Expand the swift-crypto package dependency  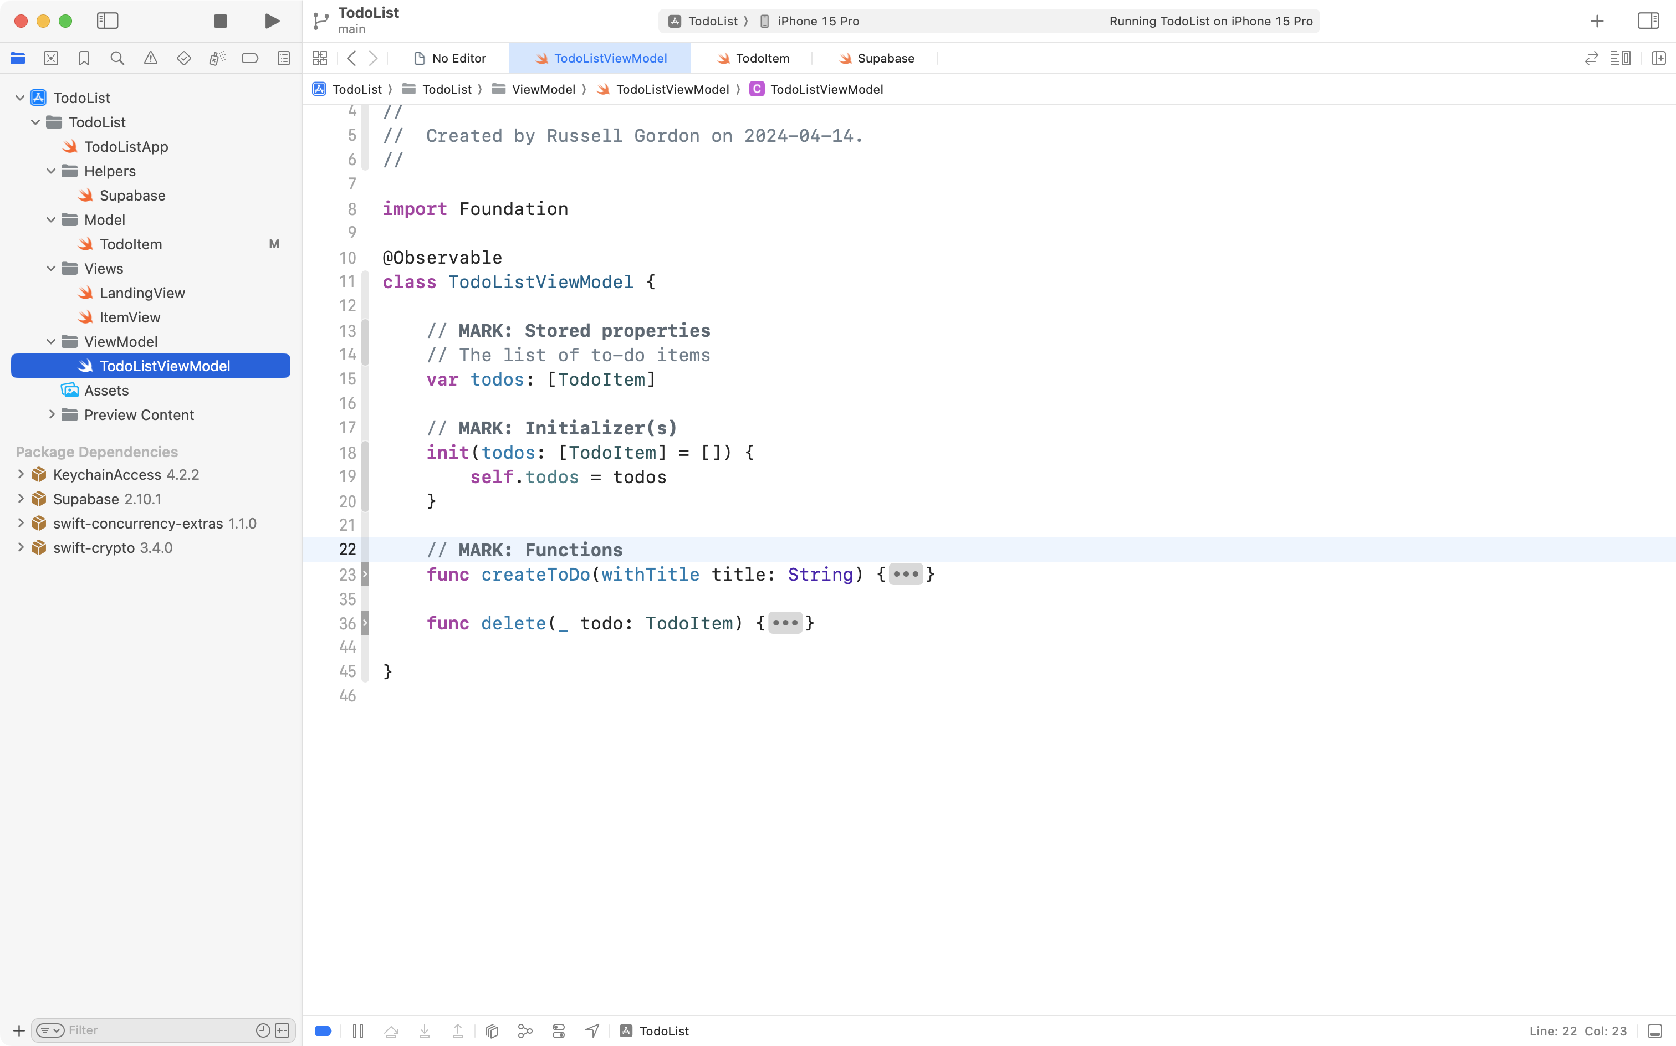(x=20, y=547)
